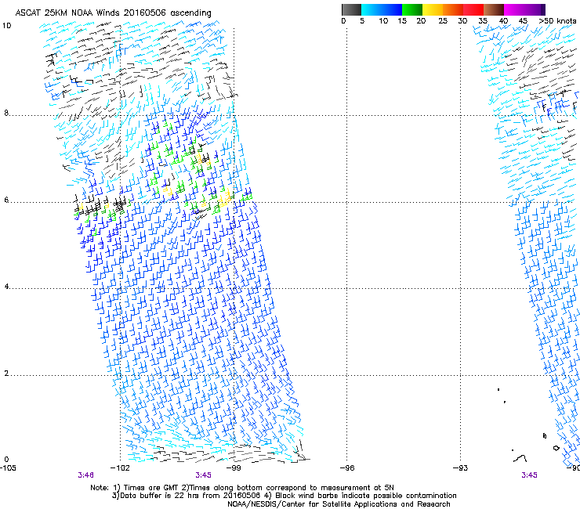Click the cyan segment of the wind legend
Screen dimensions: 580x509
pyautogui.click(x=372, y=9)
